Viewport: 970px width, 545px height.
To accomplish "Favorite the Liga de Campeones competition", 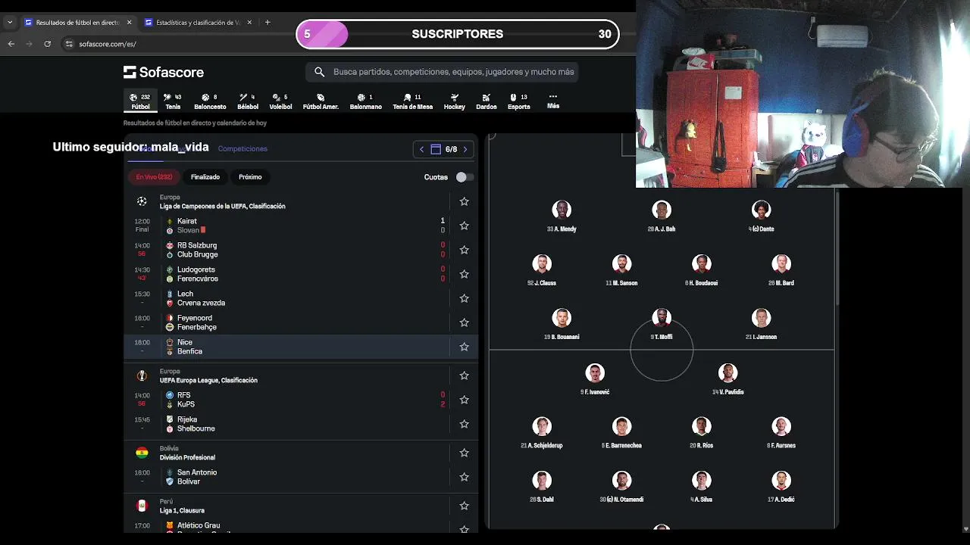I will pos(465,201).
